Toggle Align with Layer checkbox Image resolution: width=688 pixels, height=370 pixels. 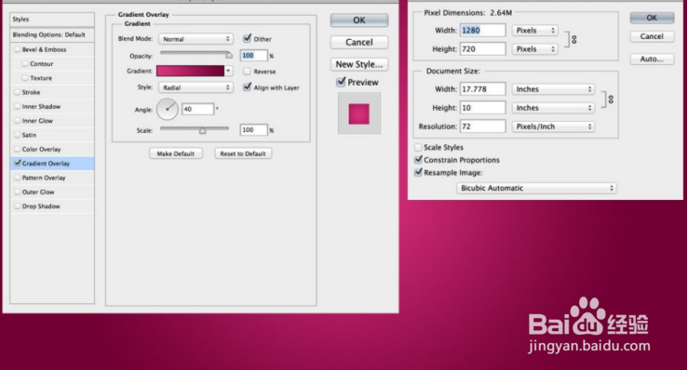point(247,87)
